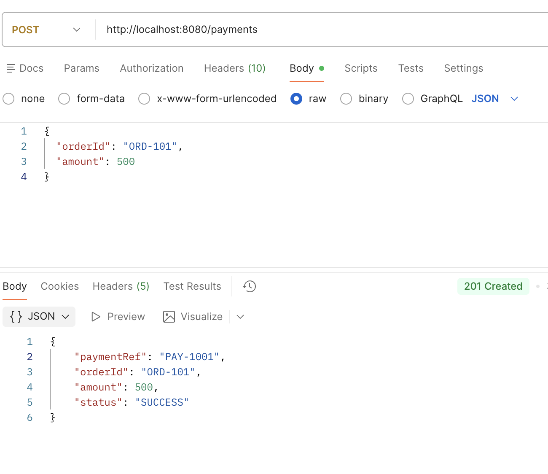Viewport: 548px width, 474px height.
Task: Open the Test Results tab
Action: [192, 286]
